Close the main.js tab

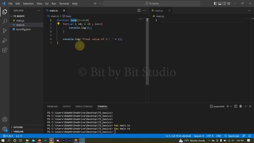[x=169, y=11]
